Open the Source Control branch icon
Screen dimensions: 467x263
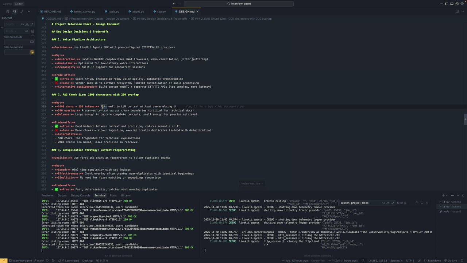(22, 11)
